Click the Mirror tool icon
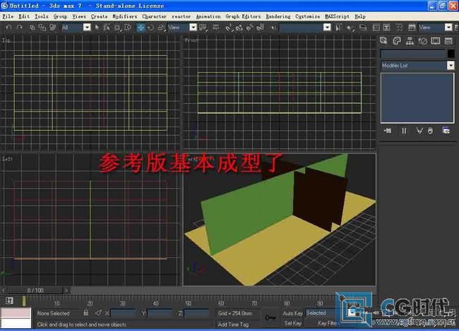Image resolution: width=459 pixels, height=331 pixels. [x=339, y=28]
